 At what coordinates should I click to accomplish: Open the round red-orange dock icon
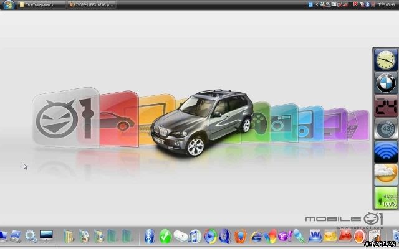coord(359,237)
